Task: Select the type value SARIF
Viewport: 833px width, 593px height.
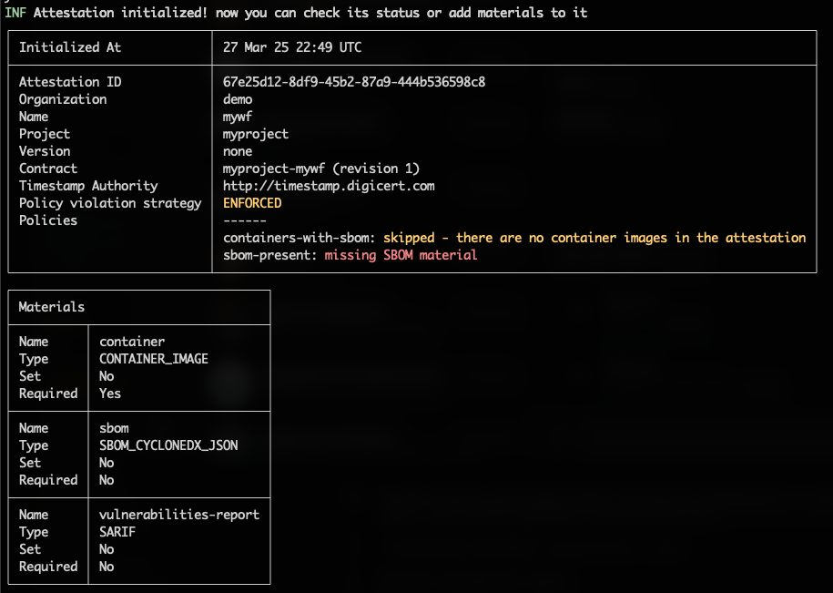Action: (117, 532)
